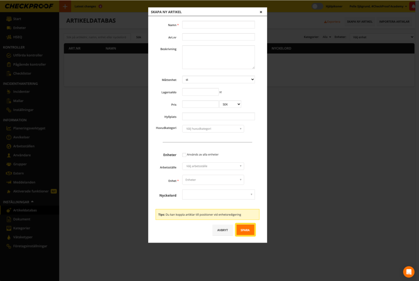Expand the Välj huvudkategori dropdown

(213, 129)
